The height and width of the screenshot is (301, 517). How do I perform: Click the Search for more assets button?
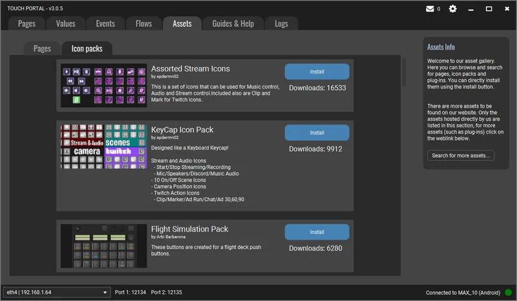click(x=461, y=155)
